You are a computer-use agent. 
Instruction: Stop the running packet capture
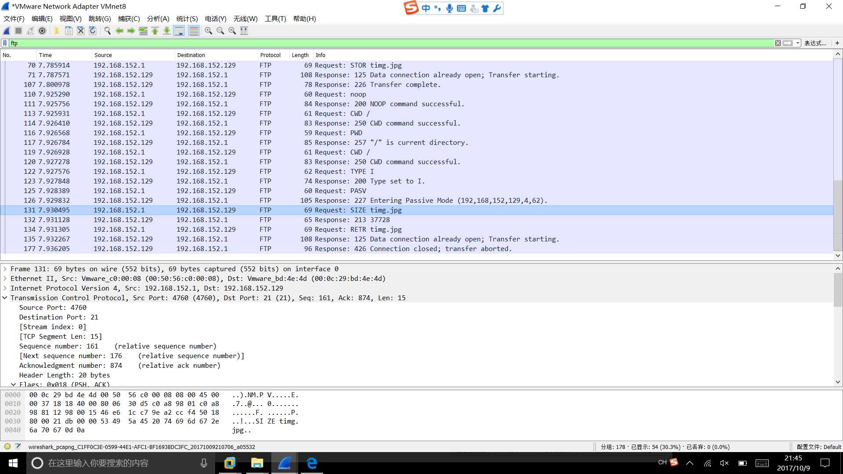point(18,31)
